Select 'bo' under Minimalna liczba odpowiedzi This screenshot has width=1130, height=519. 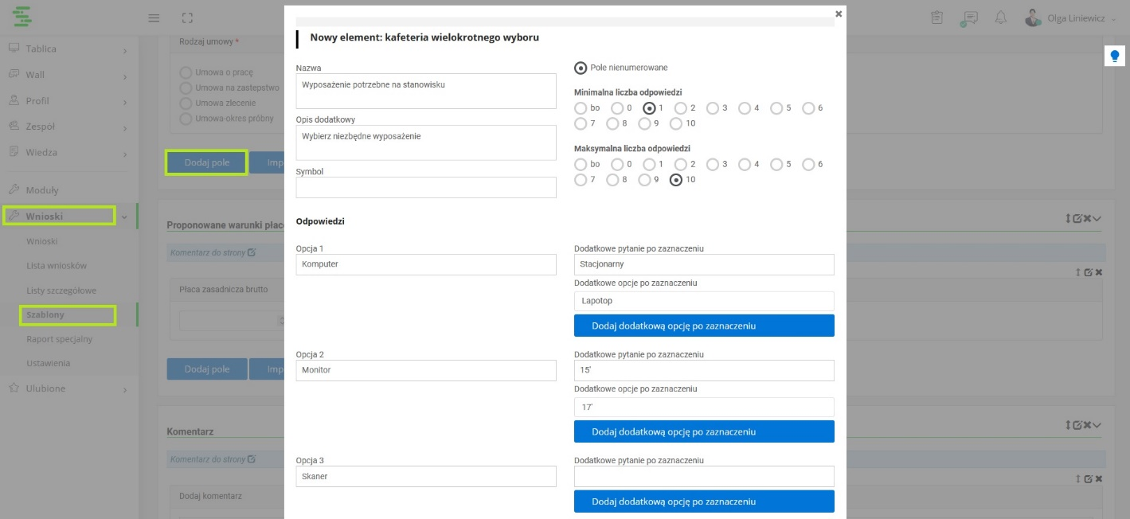581,108
